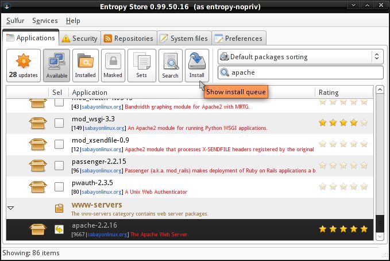This screenshot has height=261, width=390.
Task: Click the passenger-2.2.15 star rating
Action: (x=343, y=166)
